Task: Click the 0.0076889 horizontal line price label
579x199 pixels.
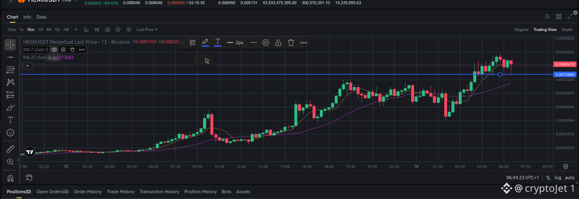Action: click(564, 74)
